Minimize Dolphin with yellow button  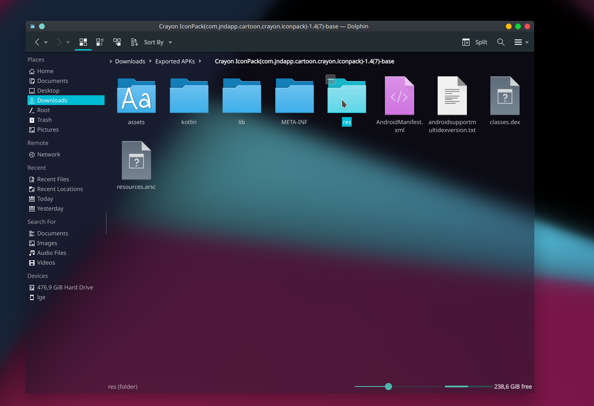coord(509,27)
